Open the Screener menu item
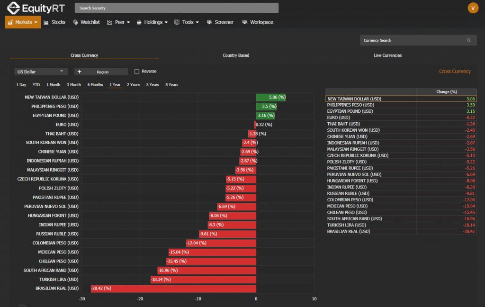 pyautogui.click(x=220, y=22)
